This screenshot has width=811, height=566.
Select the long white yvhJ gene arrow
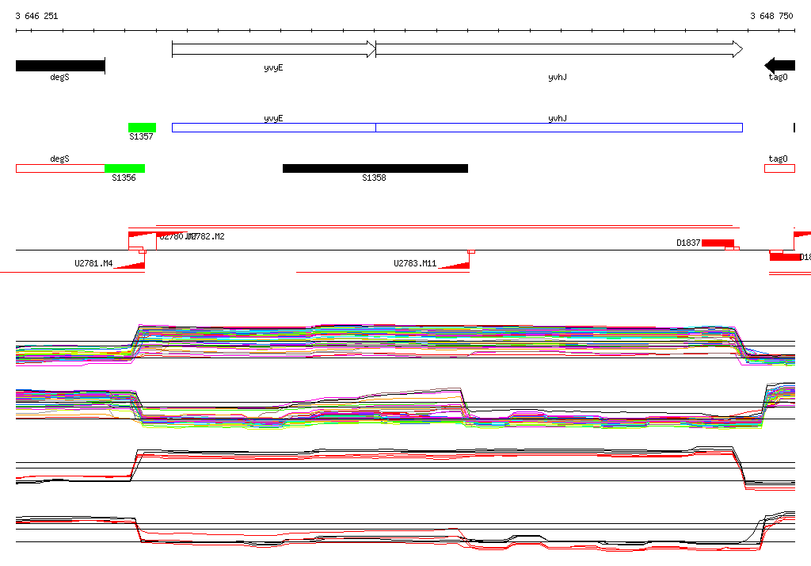559,49
